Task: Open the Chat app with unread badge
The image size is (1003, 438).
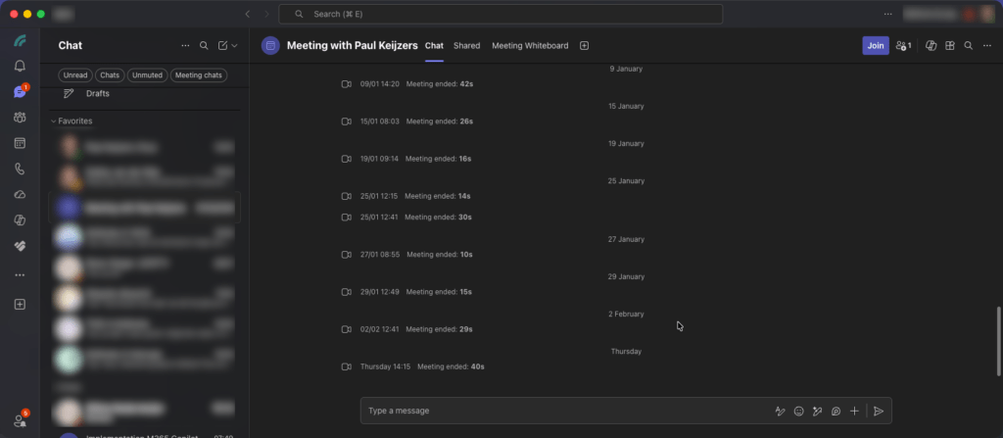Action: (20, 91)
